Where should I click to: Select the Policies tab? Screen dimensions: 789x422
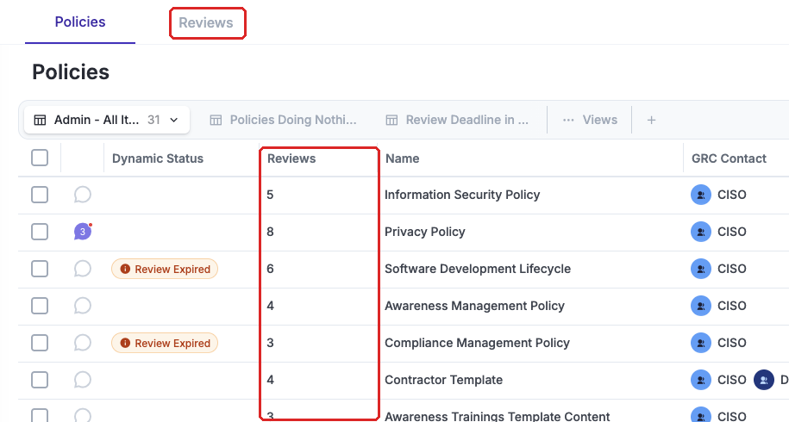point(80,22)
